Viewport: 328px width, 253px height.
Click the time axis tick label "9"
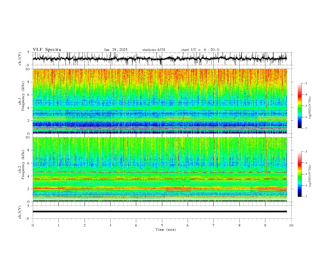(x=265, y=225)
